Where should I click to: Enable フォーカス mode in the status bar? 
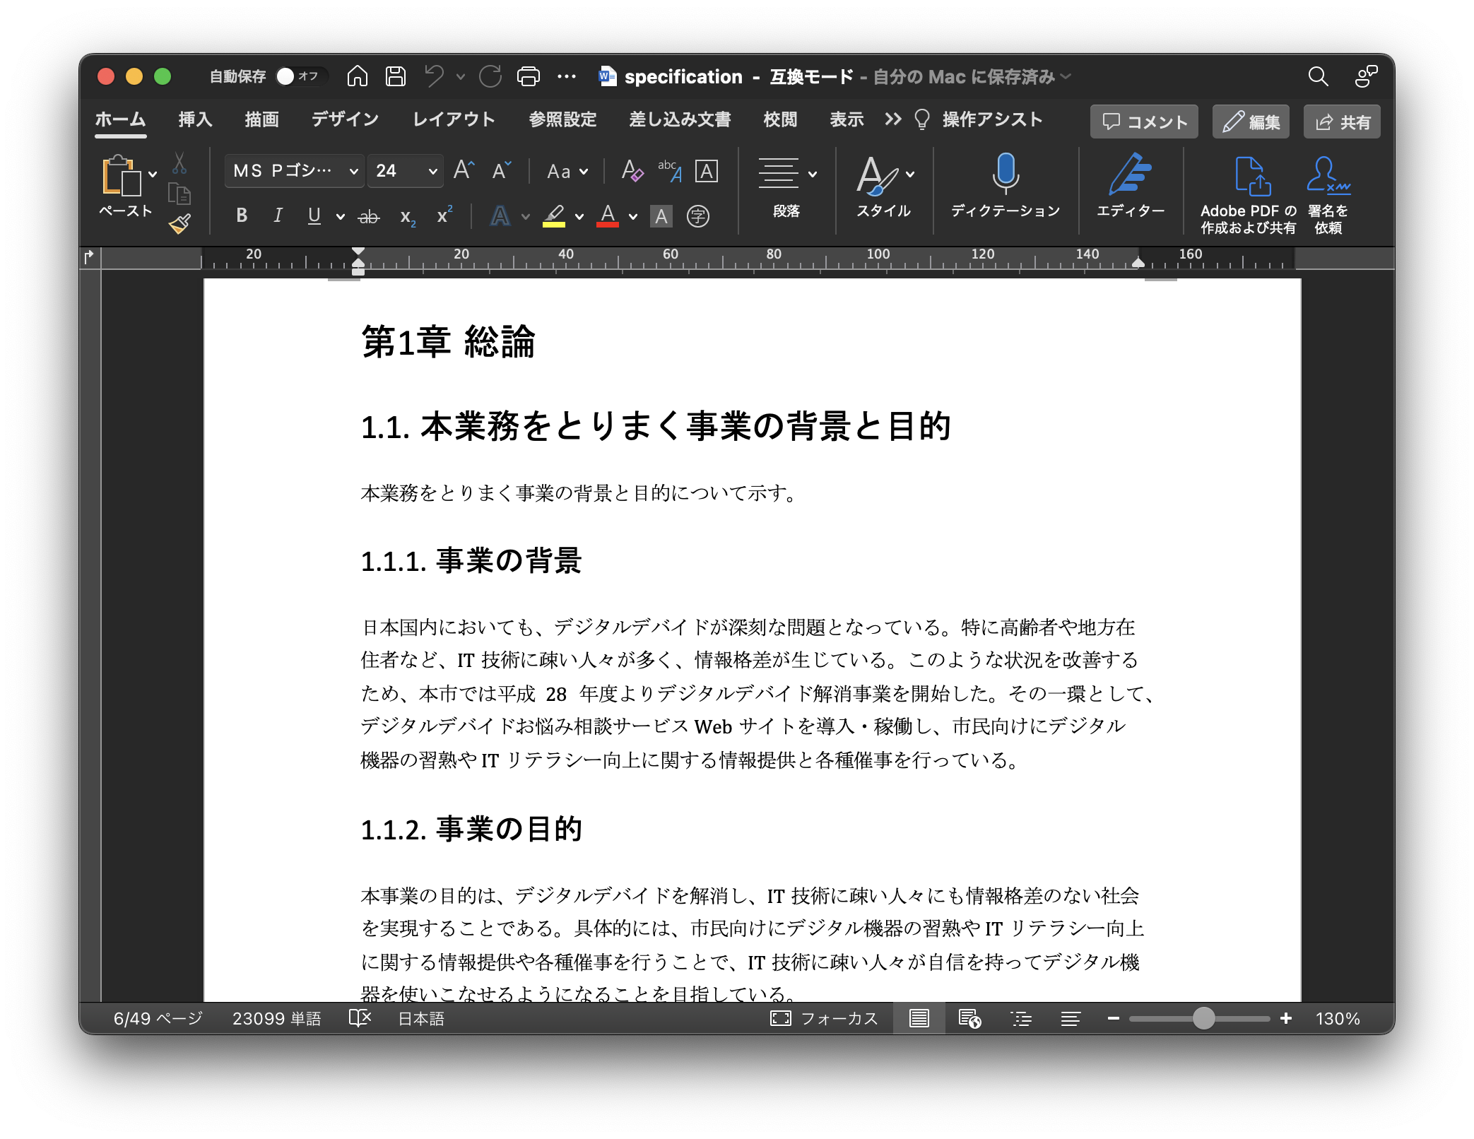pyautogui.click(x=824, y=1017)
